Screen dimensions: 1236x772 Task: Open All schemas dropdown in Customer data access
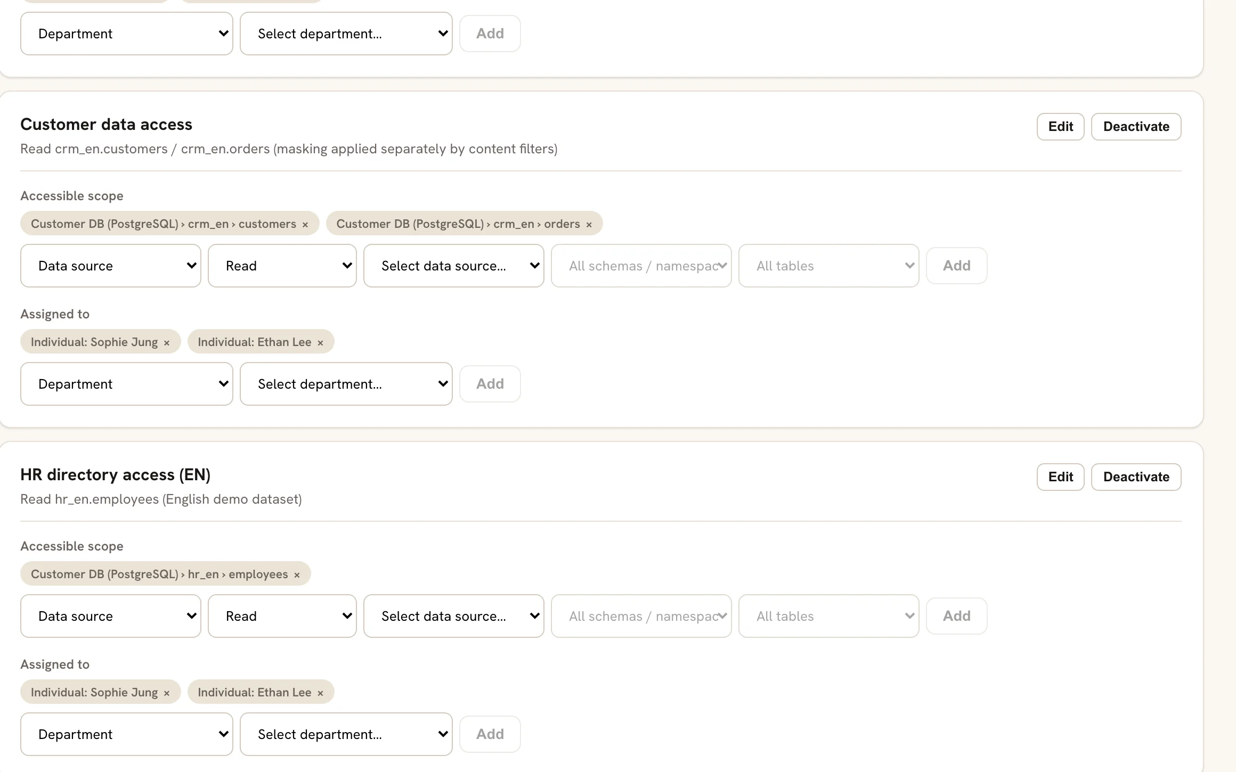tap(641, 266)
